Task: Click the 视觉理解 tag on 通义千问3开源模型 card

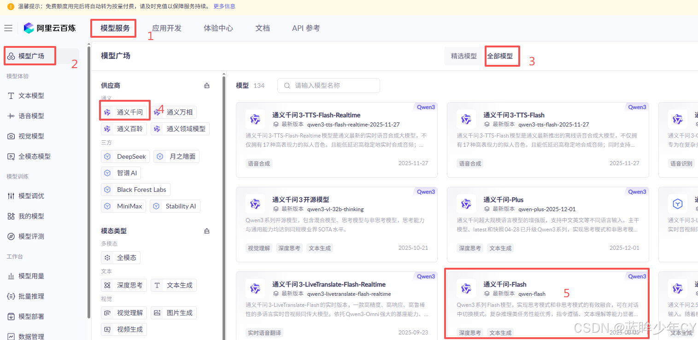Action: point(259,248)
